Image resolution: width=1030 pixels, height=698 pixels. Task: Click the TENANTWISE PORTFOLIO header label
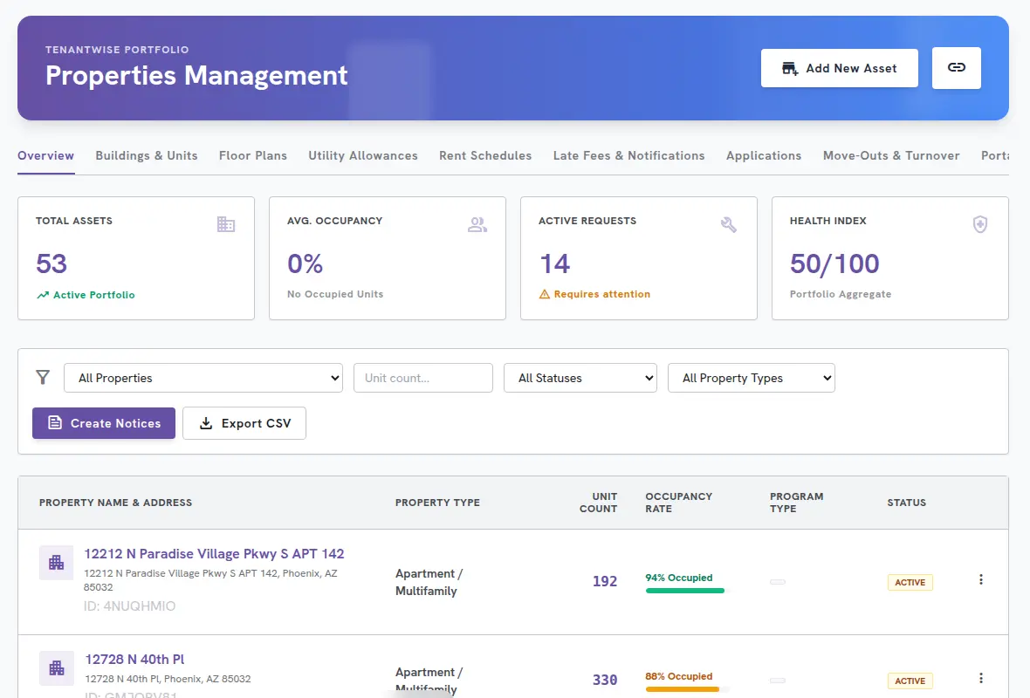(x=117, y=50)
